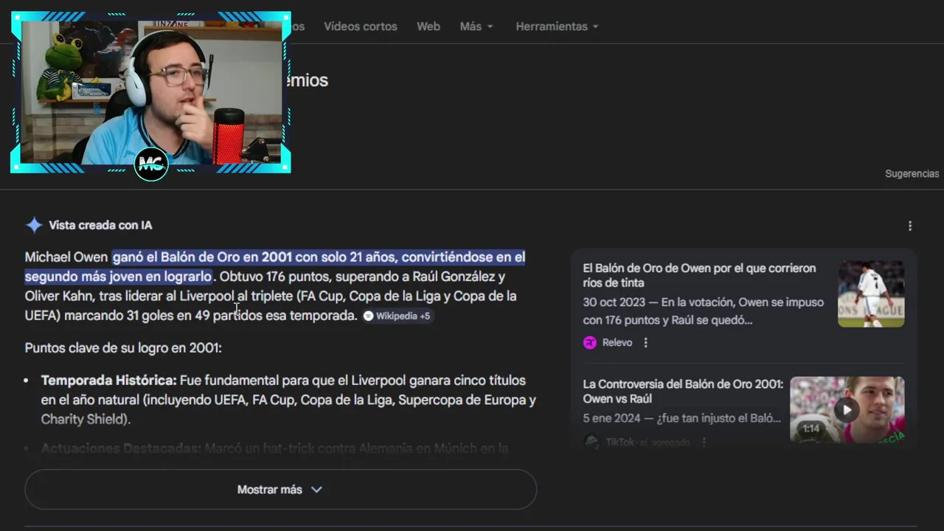
Task: Expand the overview with Mostrar más
Action: tap(280, 490)
